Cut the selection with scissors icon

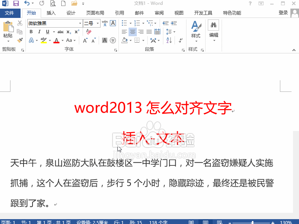point(20,23)
